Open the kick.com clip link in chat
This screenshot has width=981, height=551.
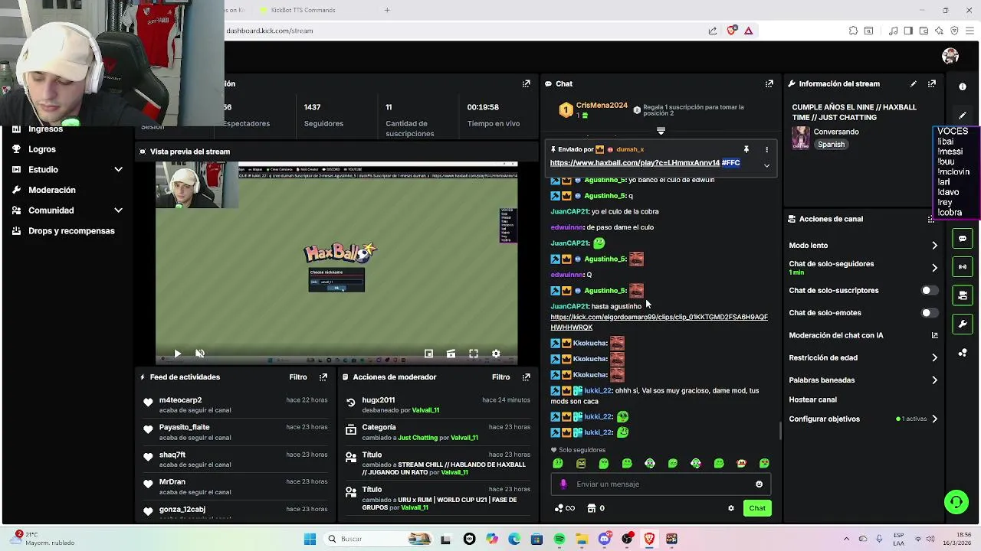click(658, 322)
